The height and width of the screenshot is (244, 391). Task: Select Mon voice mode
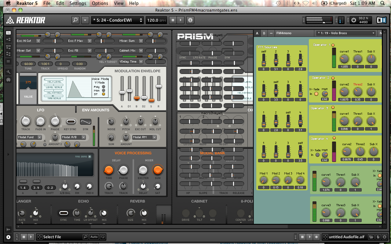[x=104, y=90]
